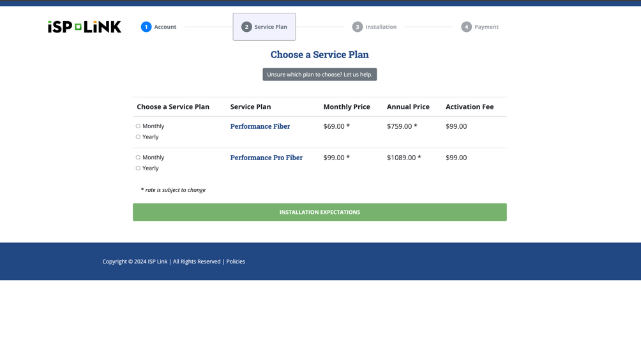Jump to the Installation step label
The width and height of the screenshot is (641, 356).
tap(381, 27)
